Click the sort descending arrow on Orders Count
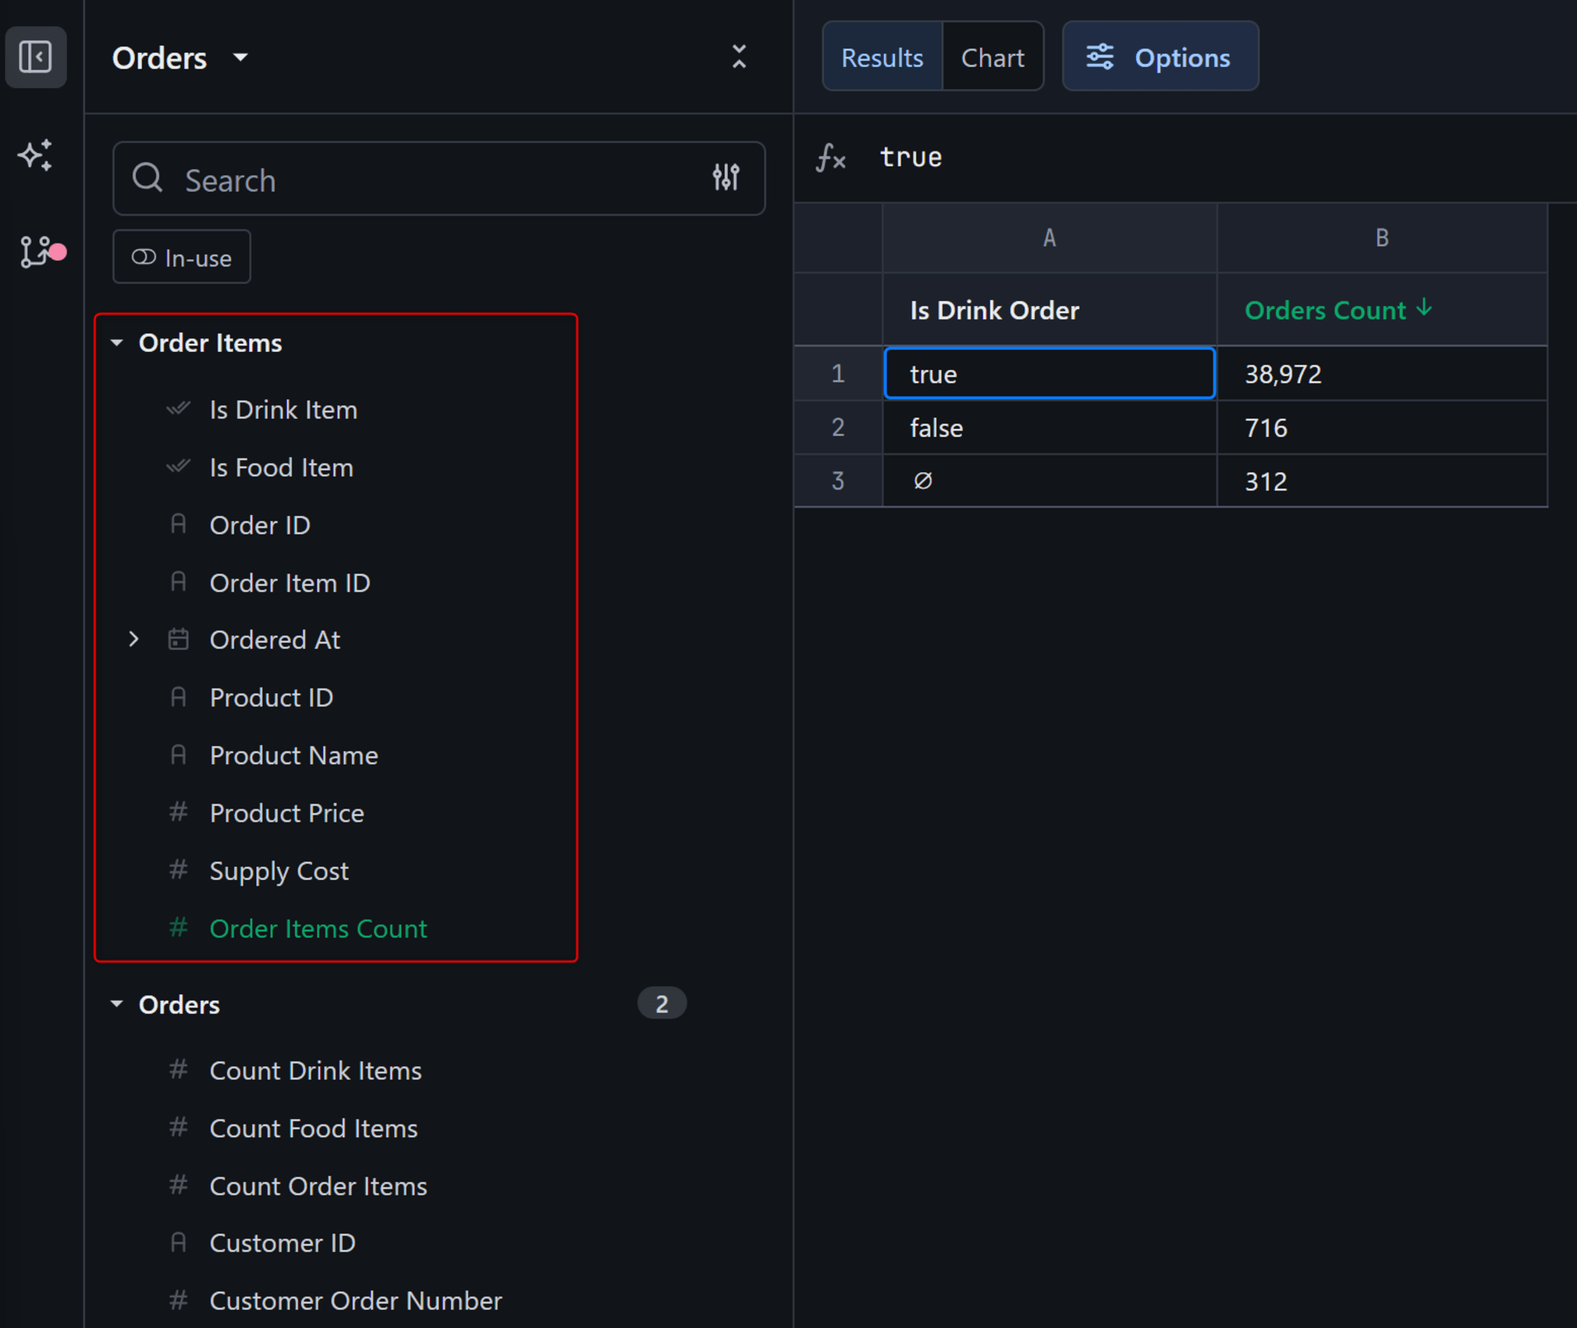 pyautogui.click(x=1424, y=308)
